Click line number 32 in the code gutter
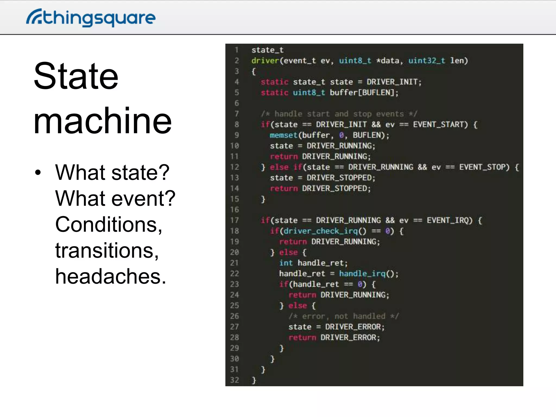Image resolution: width=556 pixels, height=417 pixels. [235, 380]
